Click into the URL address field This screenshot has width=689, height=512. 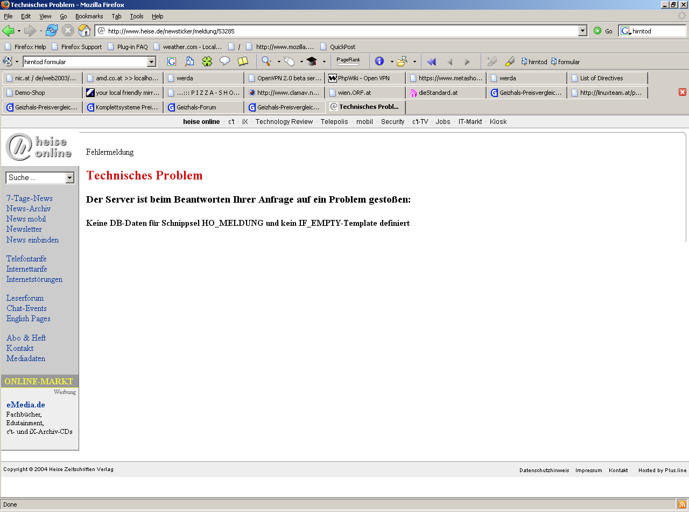339,31
